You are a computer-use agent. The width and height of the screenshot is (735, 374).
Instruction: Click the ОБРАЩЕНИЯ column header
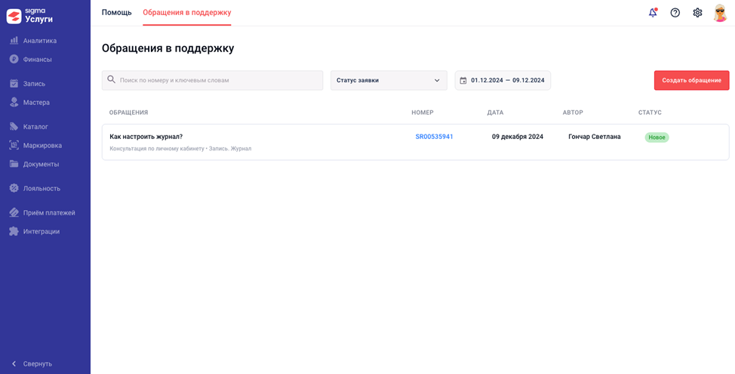[128, 113]
